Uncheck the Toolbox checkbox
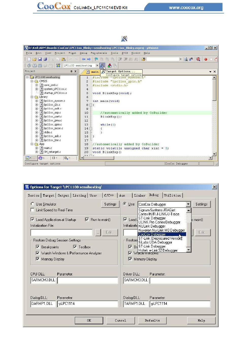The width and height of the screenshot is (241, 357). coord(75,247)
